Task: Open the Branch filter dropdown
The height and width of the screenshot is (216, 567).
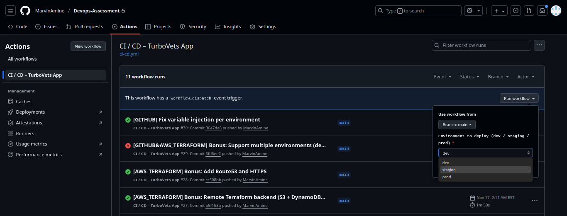Action: (499, 77)
